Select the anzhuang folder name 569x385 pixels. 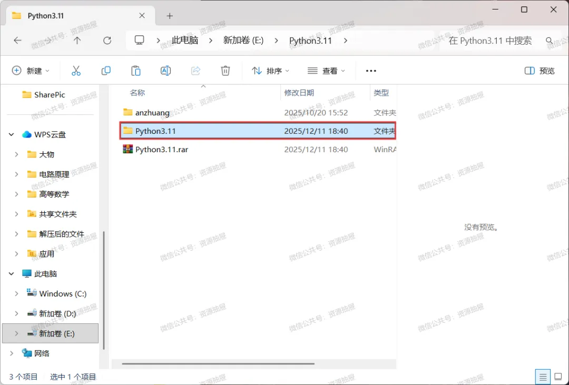[152, 113]
